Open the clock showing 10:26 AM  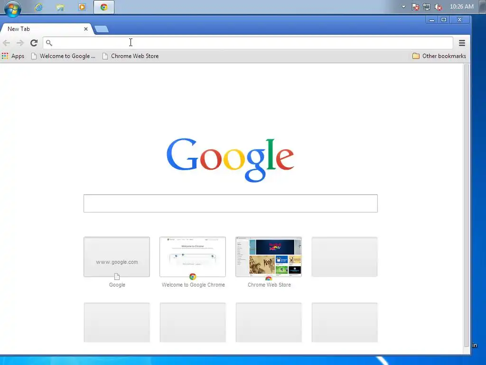point(461,7)
